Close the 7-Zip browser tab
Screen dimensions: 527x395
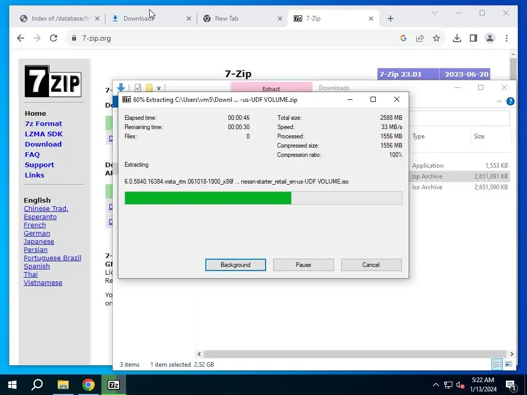(x=371, y=19)
